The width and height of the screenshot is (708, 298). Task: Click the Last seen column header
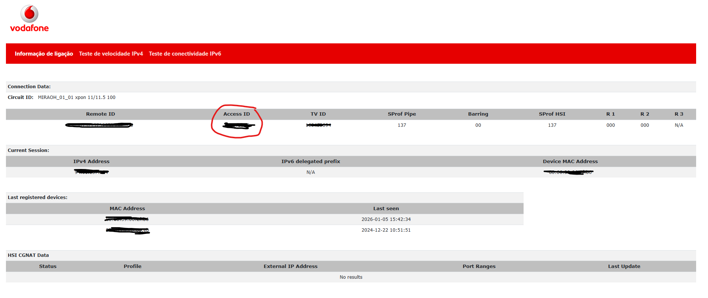click(386, 209)
